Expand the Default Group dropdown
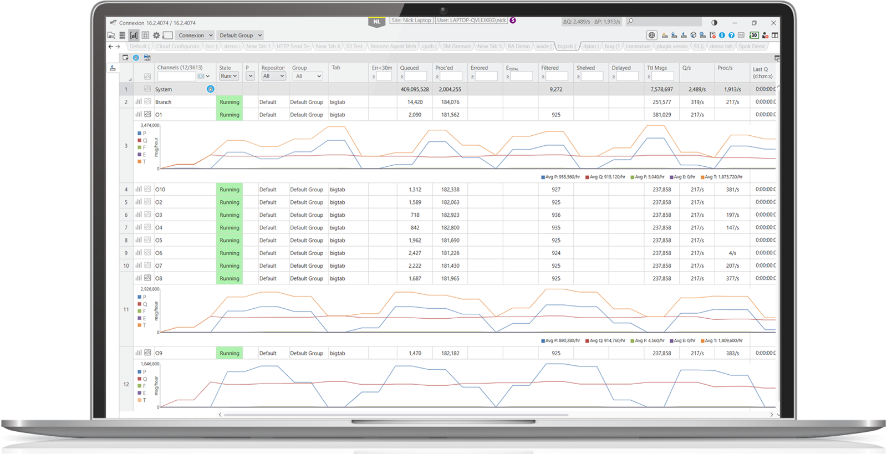Viewport: 887px width, 454px height. (x=240, y=35)
